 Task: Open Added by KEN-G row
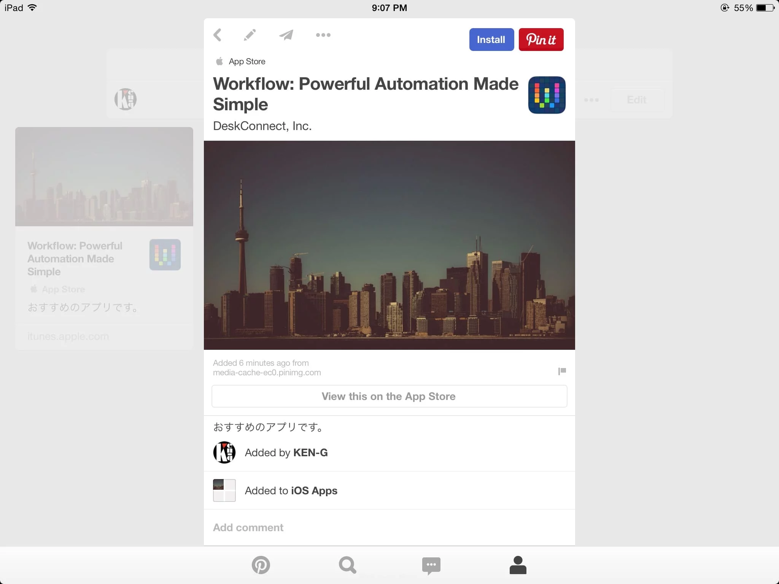[389, 452]
